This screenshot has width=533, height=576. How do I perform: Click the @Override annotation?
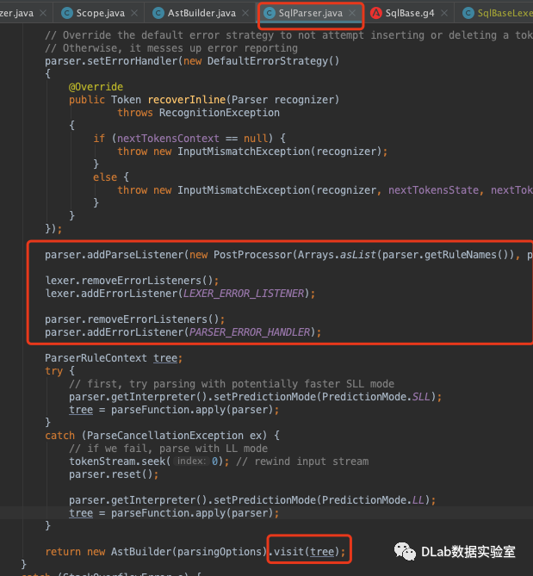pos(96,87)
